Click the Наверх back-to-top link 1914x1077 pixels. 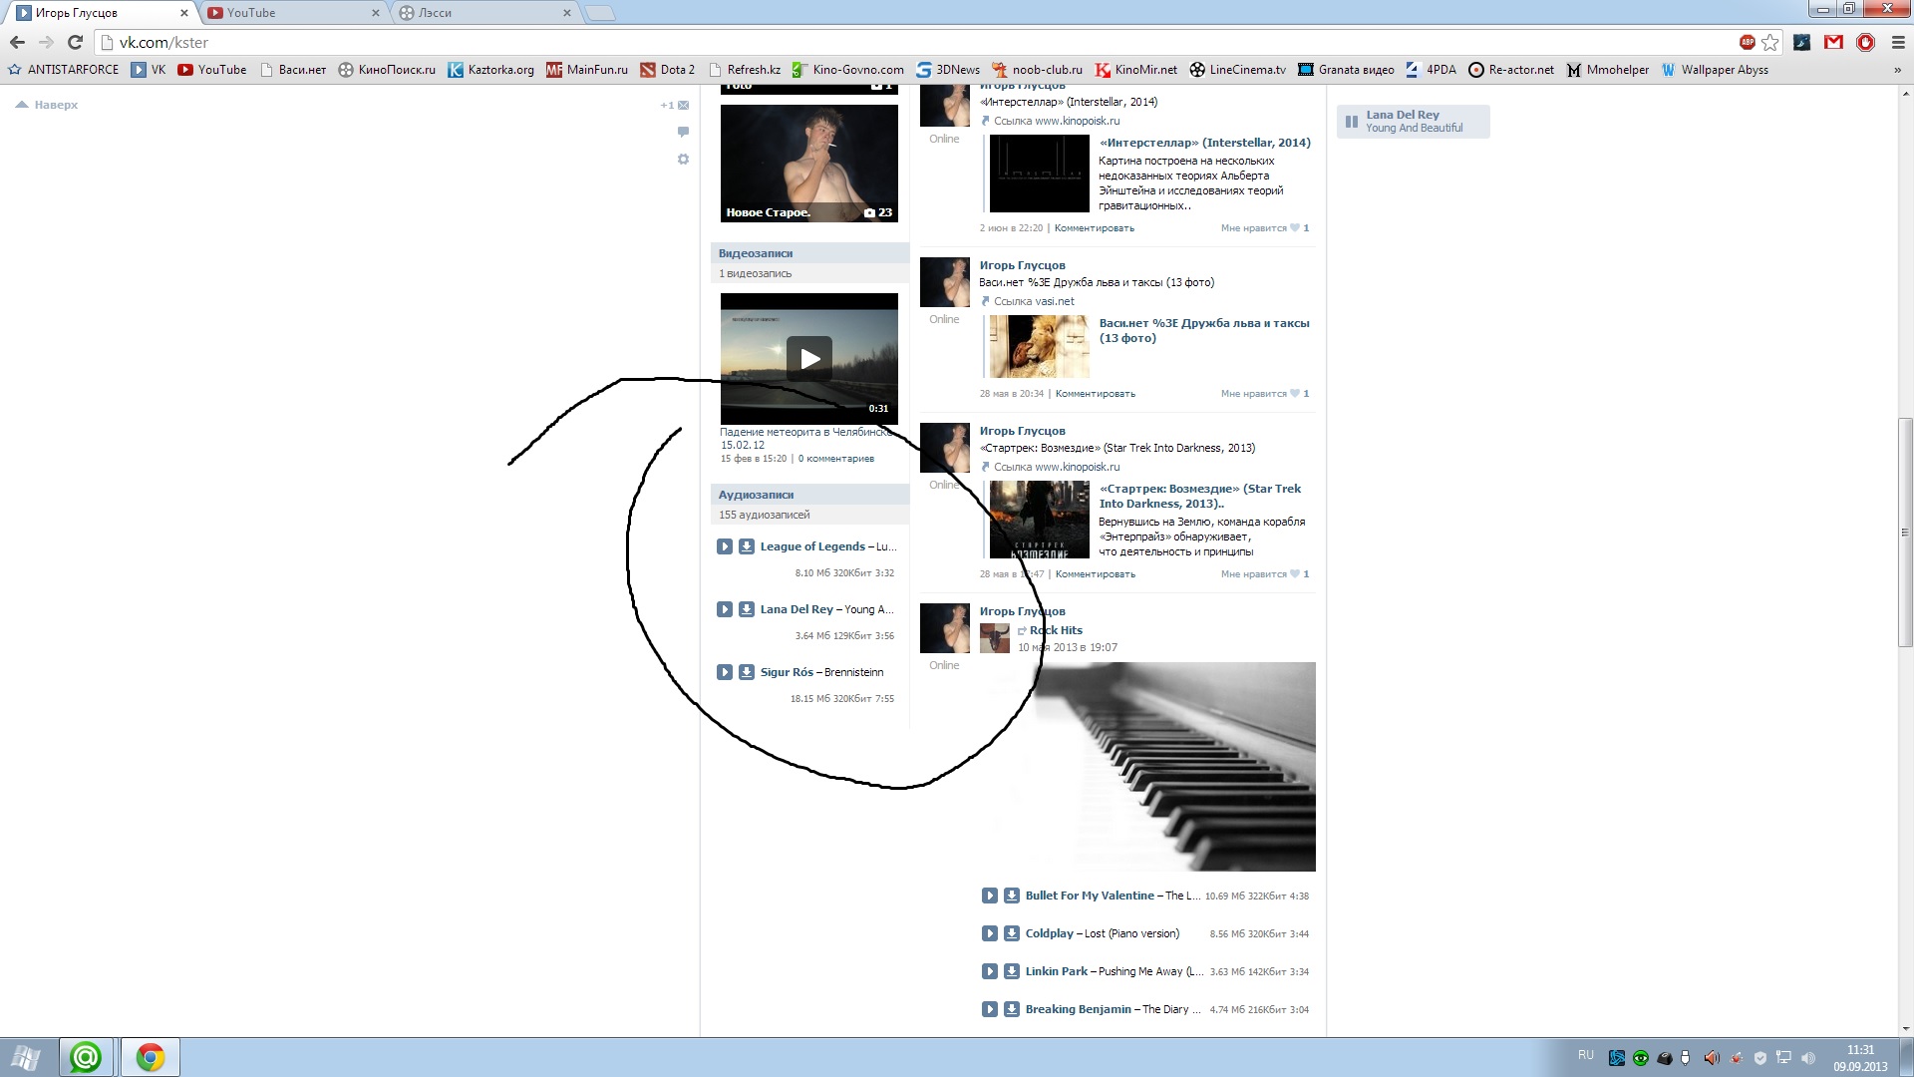(x=48, y=105)
